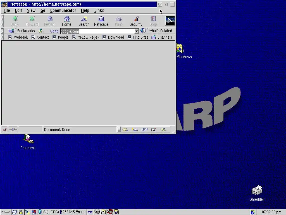Open the Edit menu
Viewport: 286px width, 215px height.
(x=18, y=10)
